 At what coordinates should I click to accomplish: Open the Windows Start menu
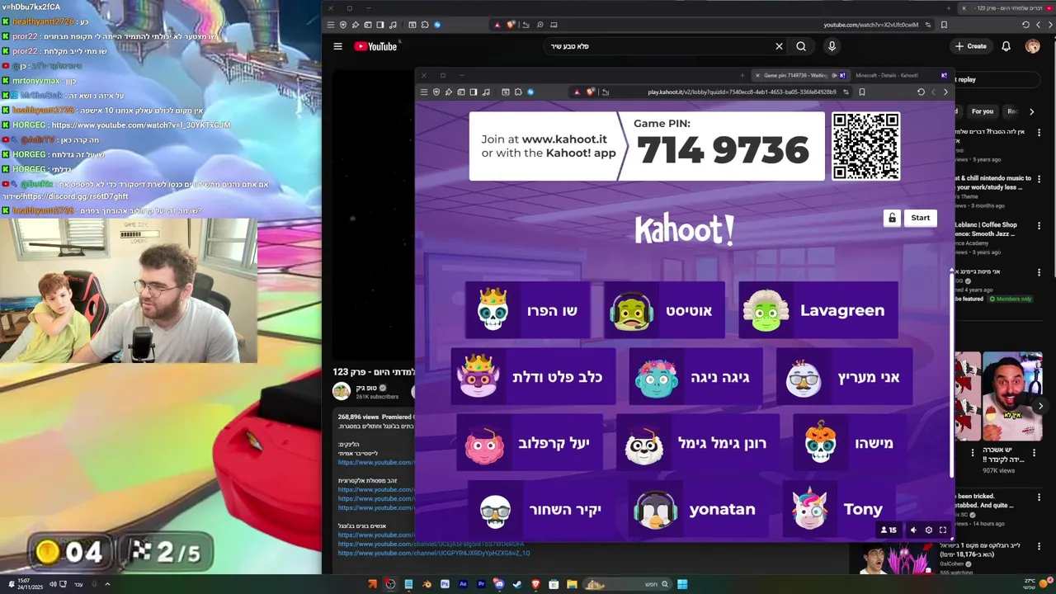tap(682, 584)
